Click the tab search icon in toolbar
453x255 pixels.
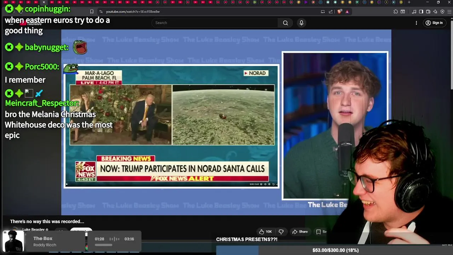(402, 12)
